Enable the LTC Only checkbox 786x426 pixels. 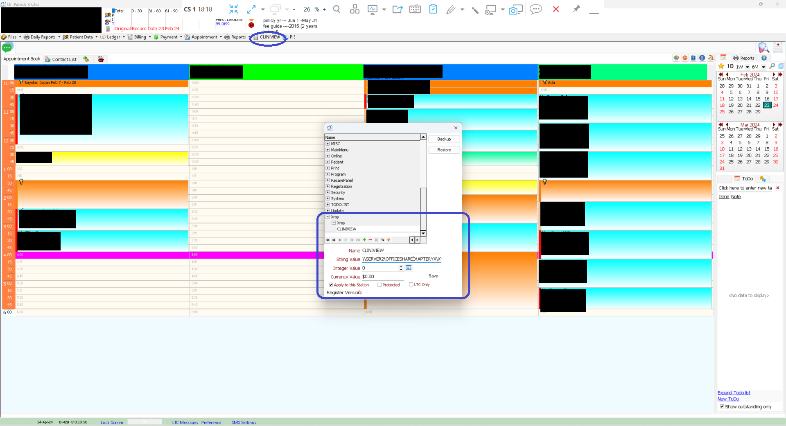[x=411, y=284]
